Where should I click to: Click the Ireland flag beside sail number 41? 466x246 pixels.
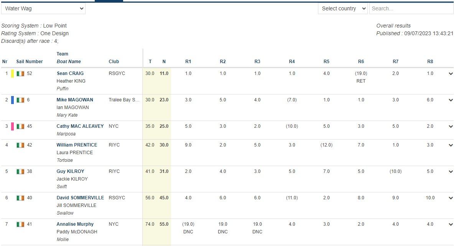pyautogui.click(x=20, y=225)
